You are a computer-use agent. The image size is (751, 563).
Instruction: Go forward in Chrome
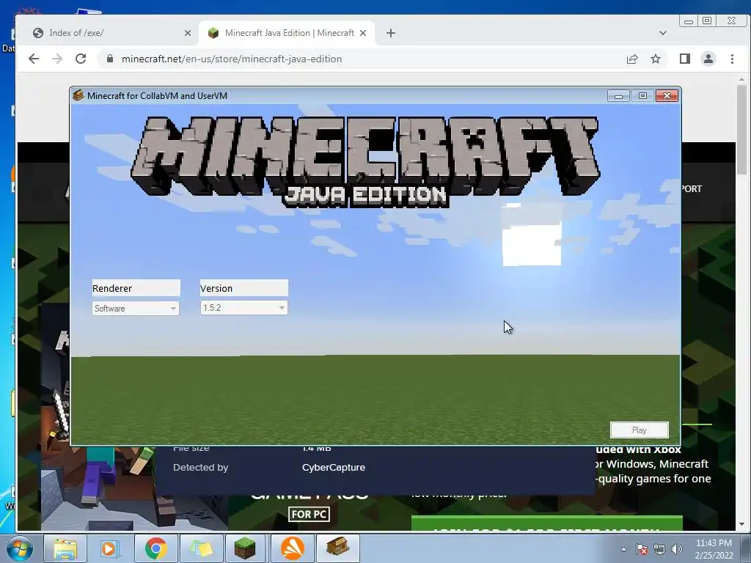pyautogui.click(x=57, y=59)
